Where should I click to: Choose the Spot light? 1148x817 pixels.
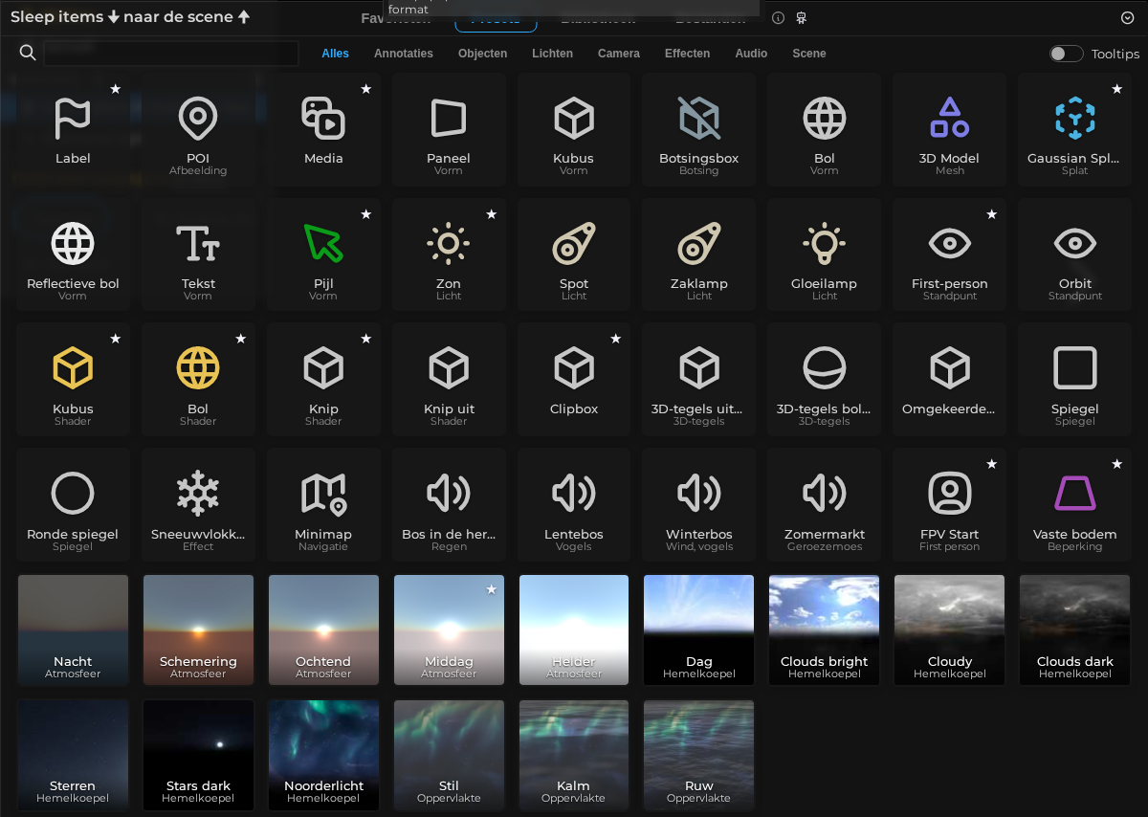click(x=574, y=254)
